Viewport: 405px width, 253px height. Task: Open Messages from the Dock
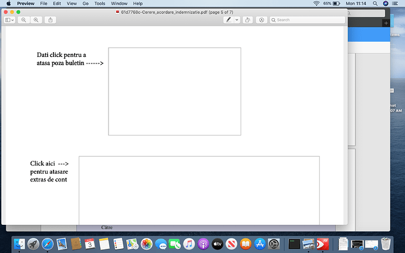pos(161,244)
